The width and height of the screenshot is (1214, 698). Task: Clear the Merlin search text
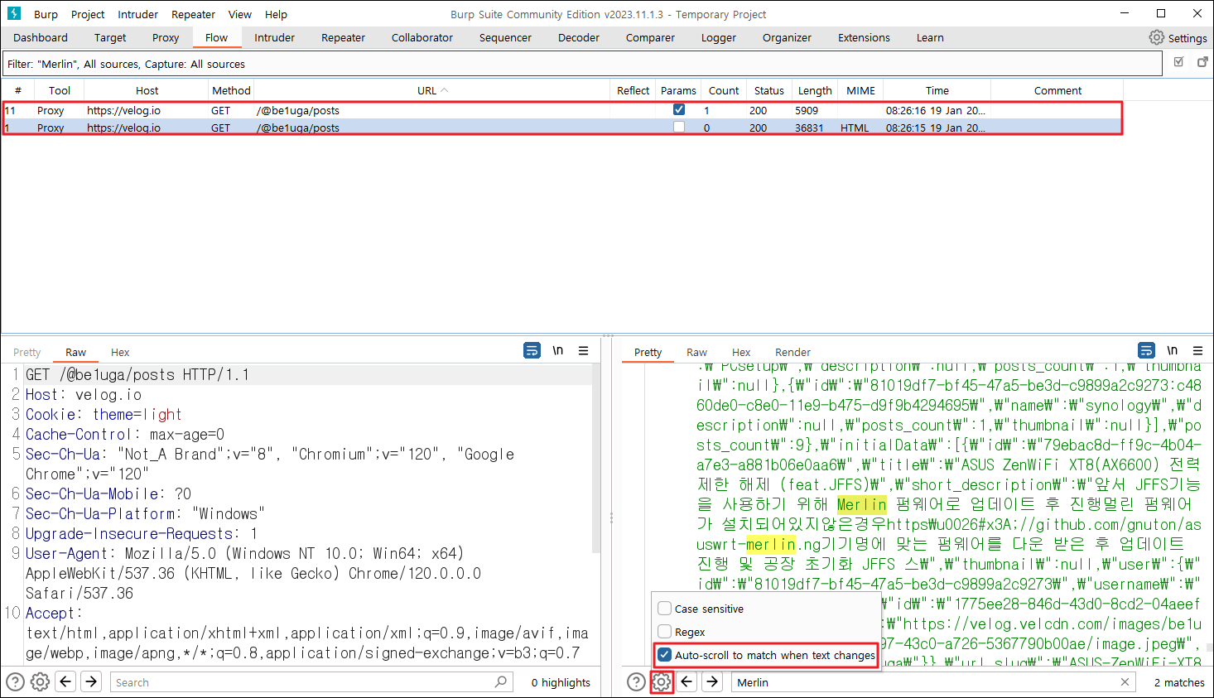click(1125, 682)
